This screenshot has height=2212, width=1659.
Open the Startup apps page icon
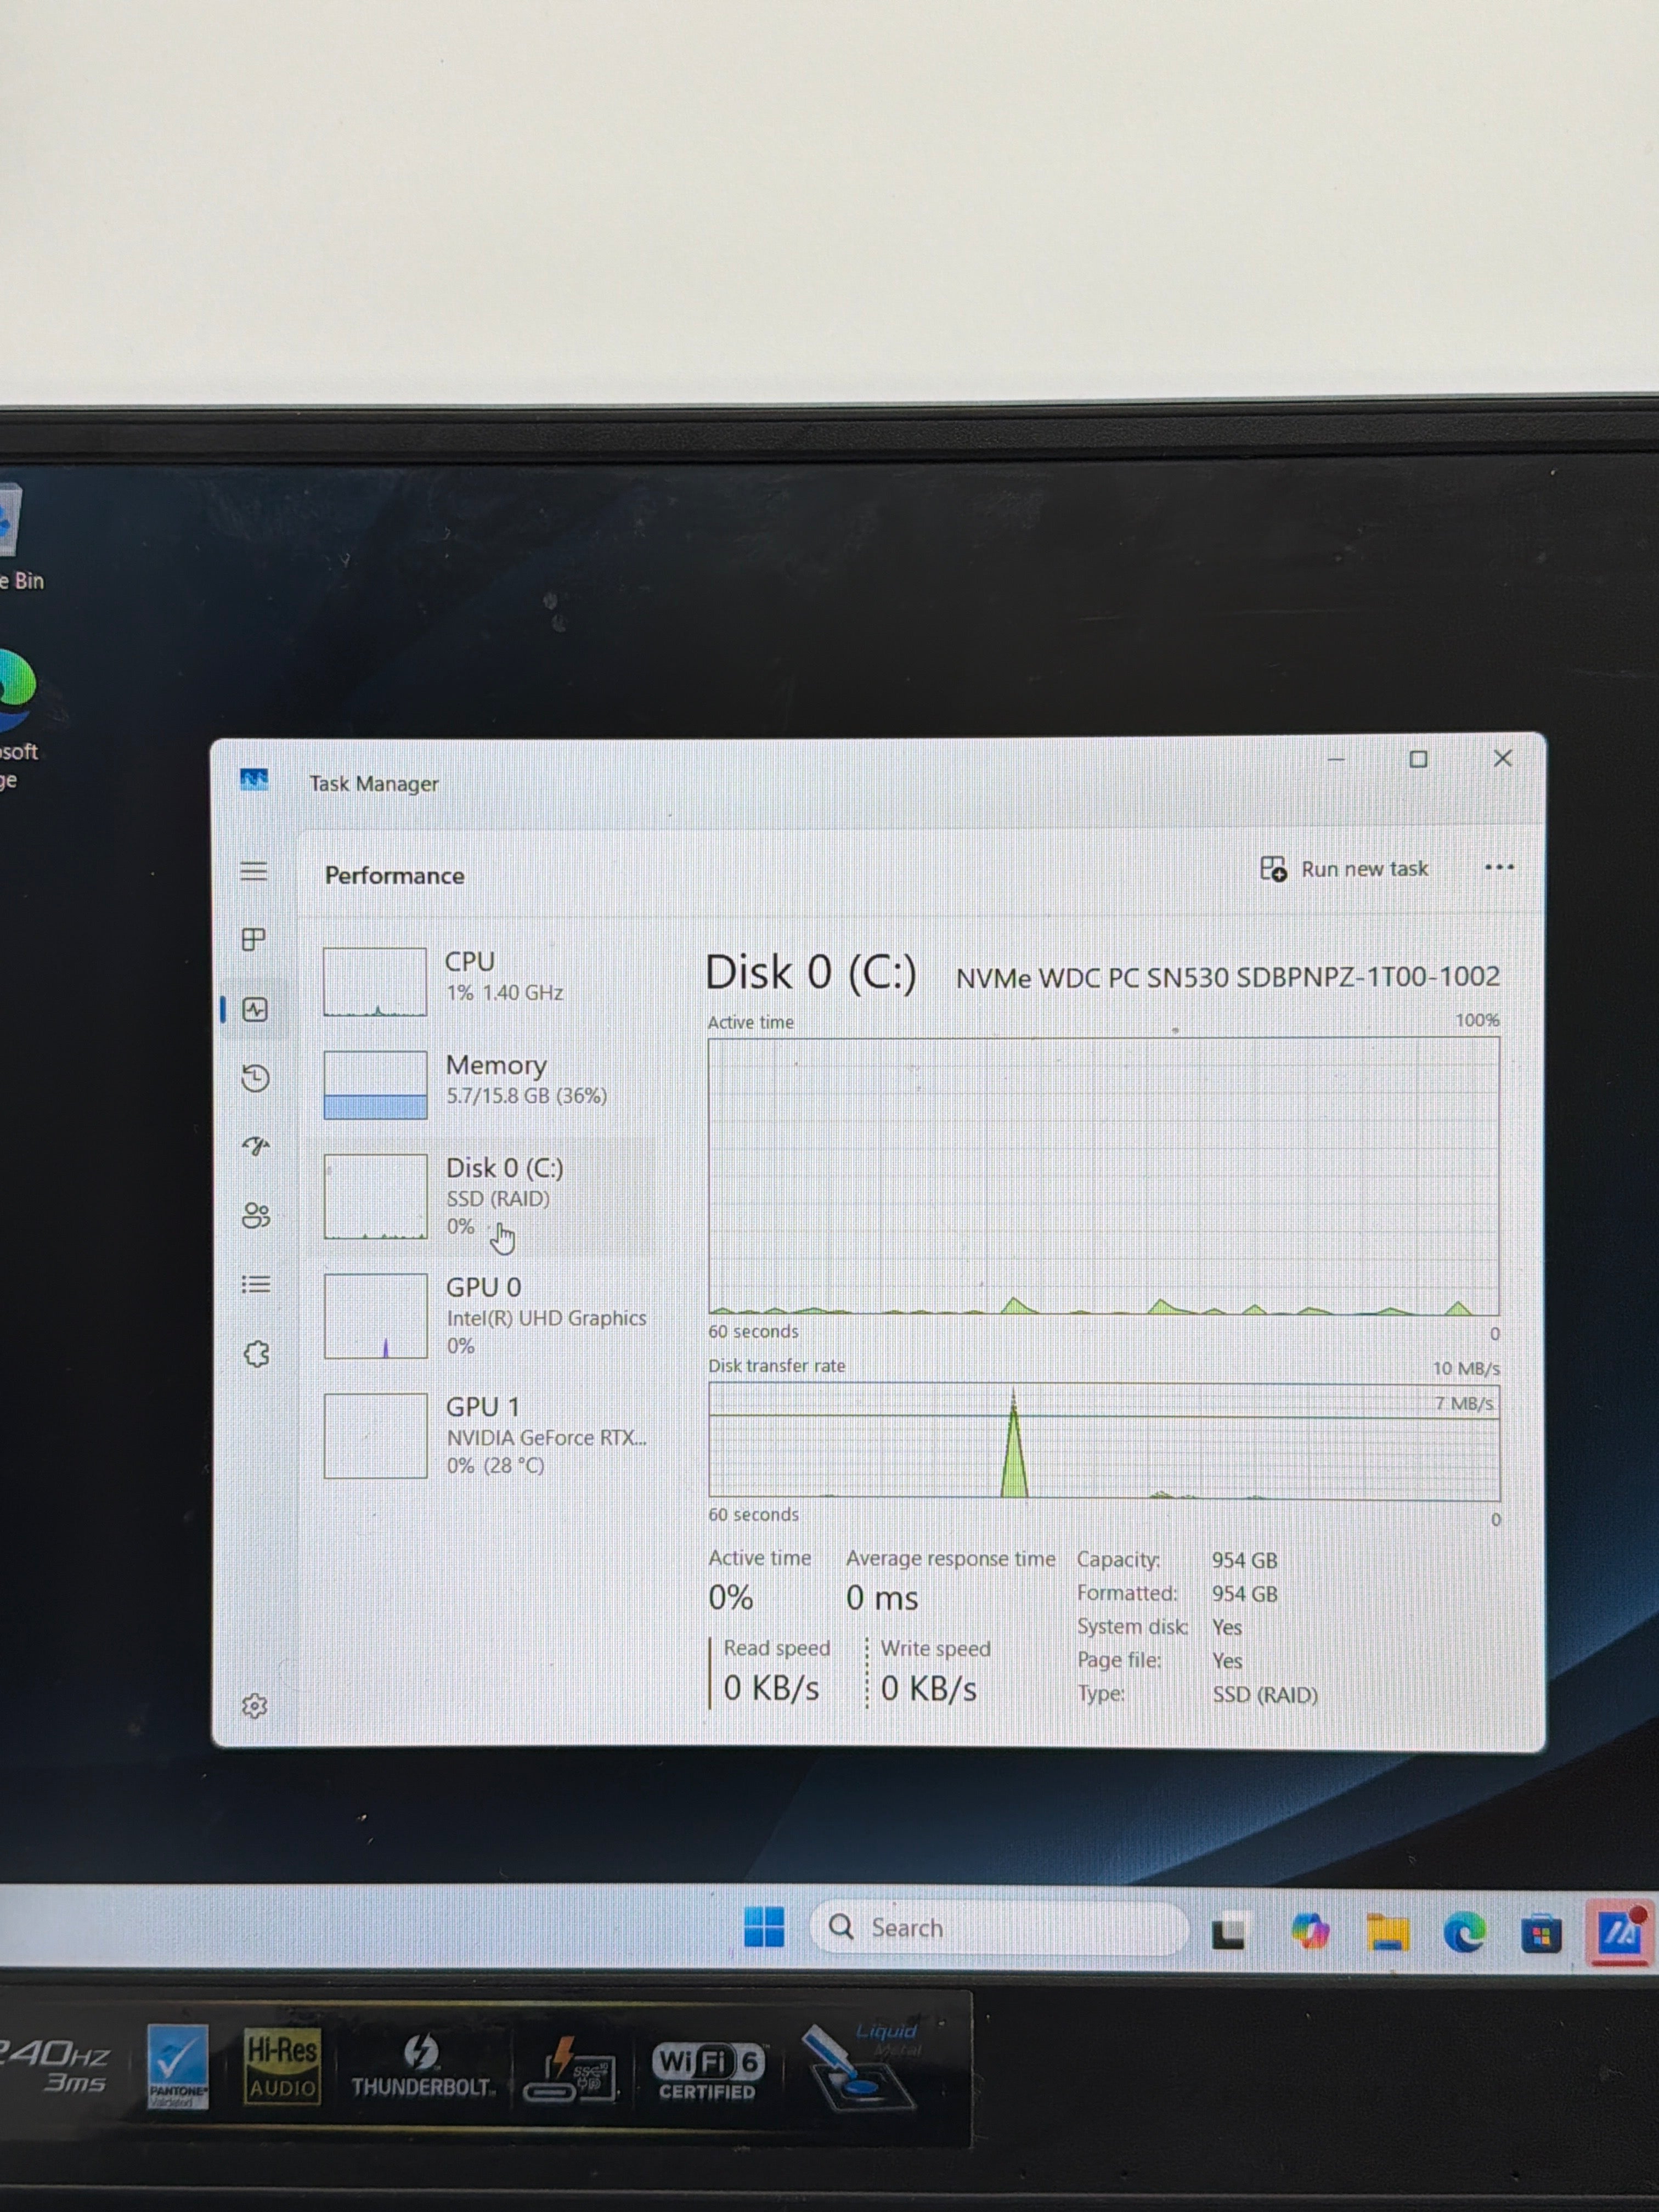(256, 1146)
